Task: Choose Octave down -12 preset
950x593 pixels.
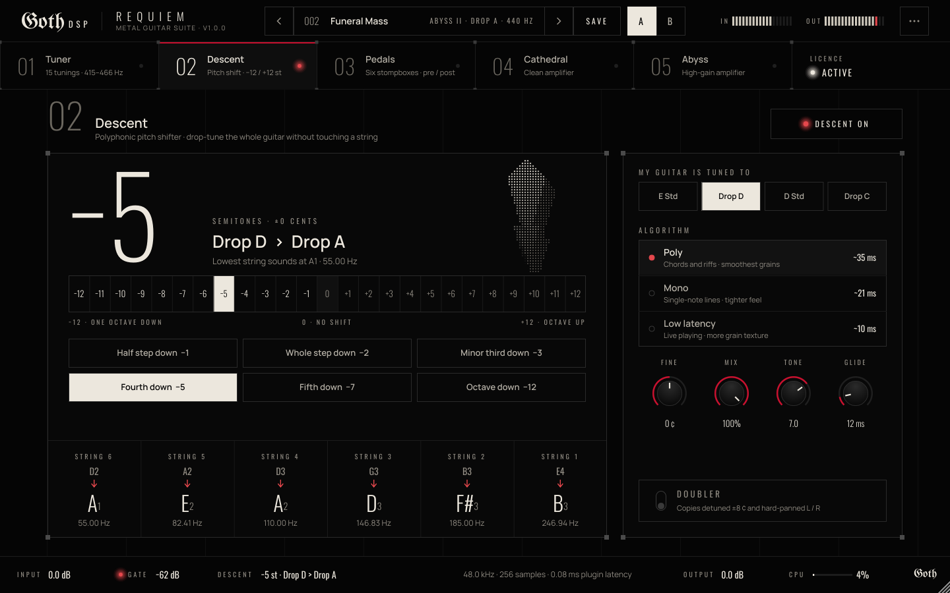Action: (501, 387)
